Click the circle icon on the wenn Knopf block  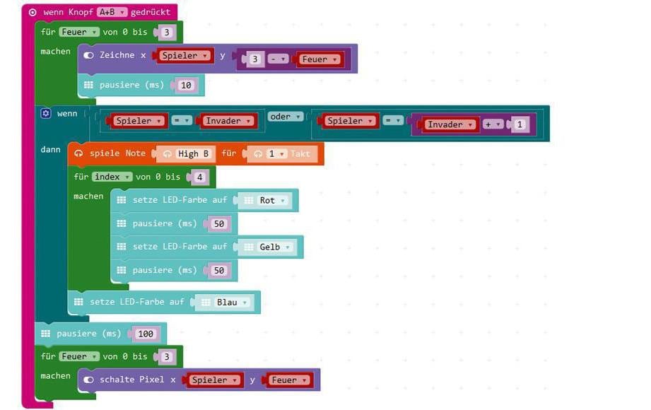click(x=33, y=13)
